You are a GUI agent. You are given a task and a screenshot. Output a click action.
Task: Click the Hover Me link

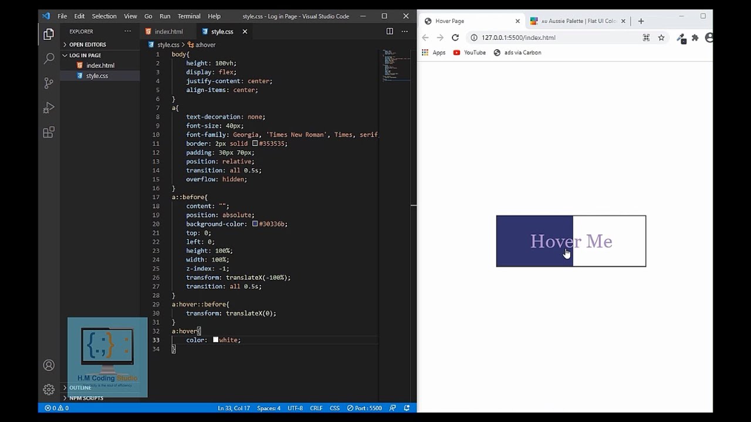coord(571,241)
